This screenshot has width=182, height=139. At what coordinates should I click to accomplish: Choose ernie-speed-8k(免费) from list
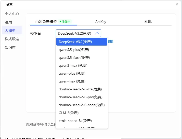[82, 121]
